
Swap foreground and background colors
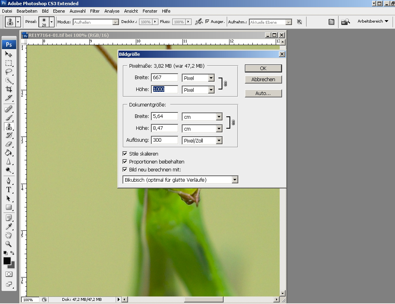[x=12, y=253]
